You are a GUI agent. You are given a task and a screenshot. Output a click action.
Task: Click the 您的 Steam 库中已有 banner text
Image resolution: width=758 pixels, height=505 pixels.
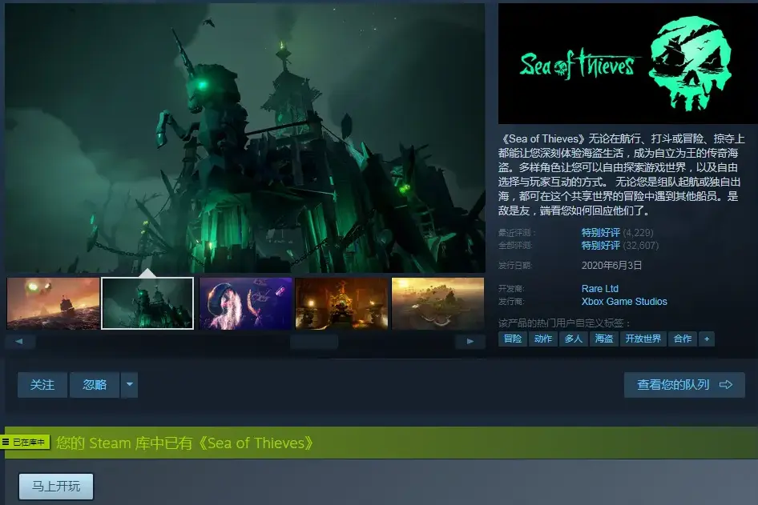coord(184,443)
